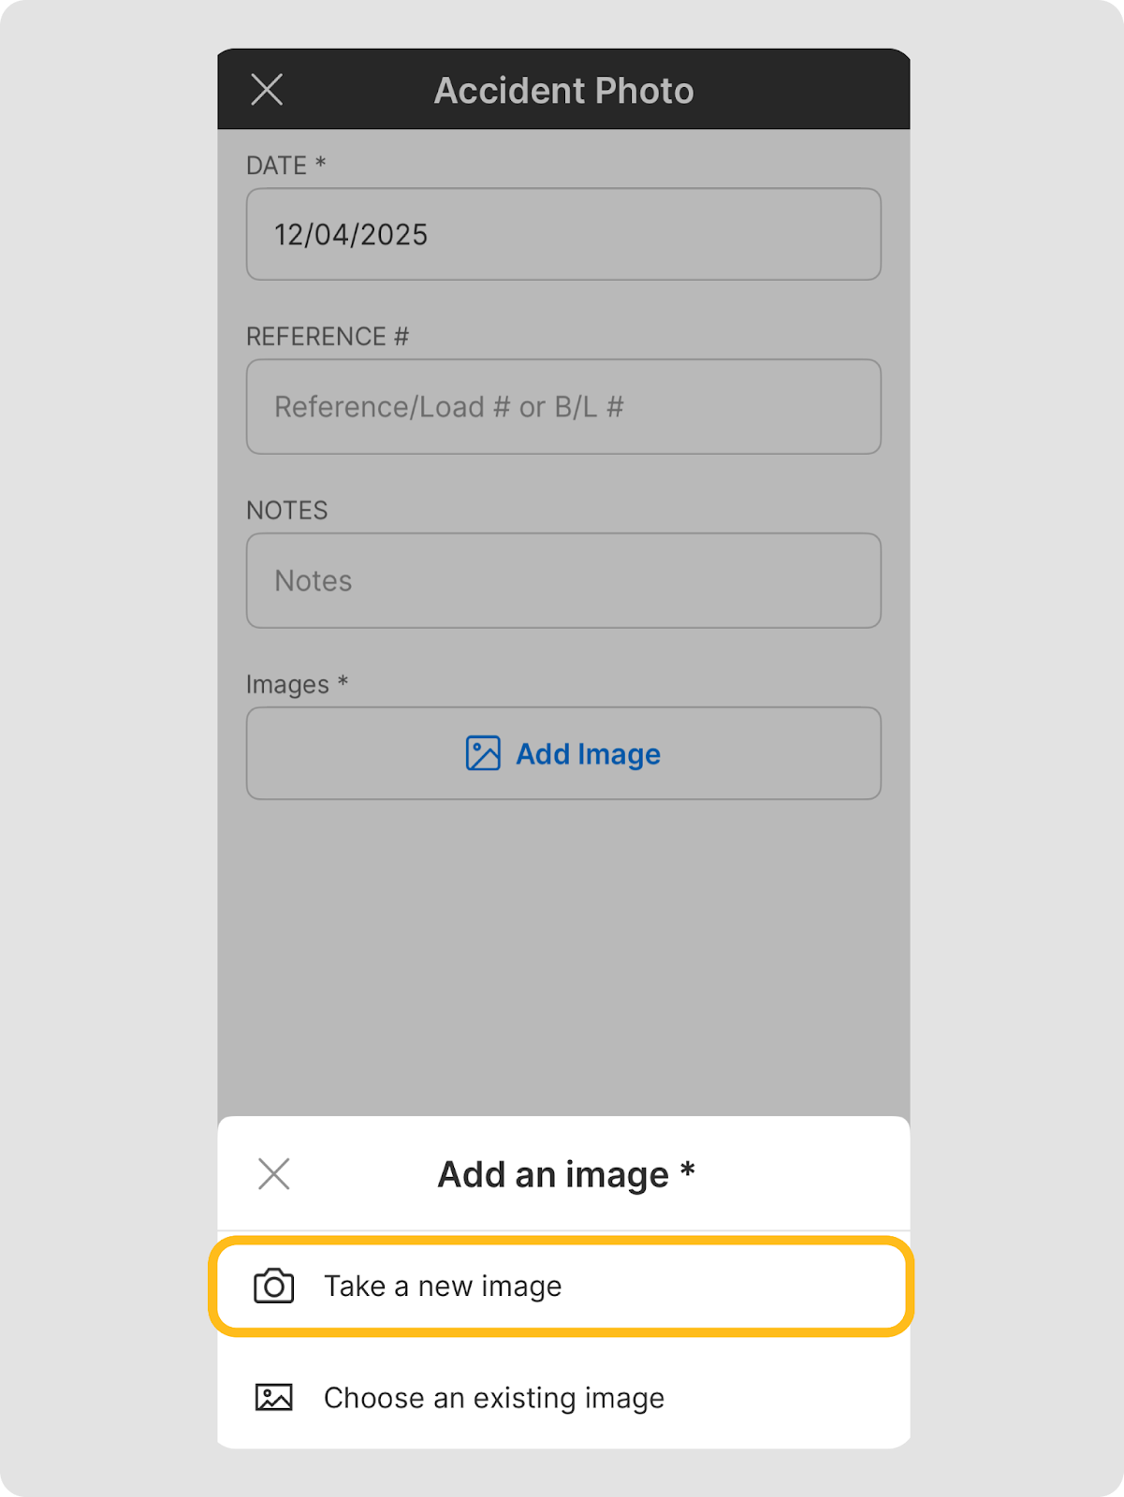Click the asterisk after "Add an image"

point(688,1170)
